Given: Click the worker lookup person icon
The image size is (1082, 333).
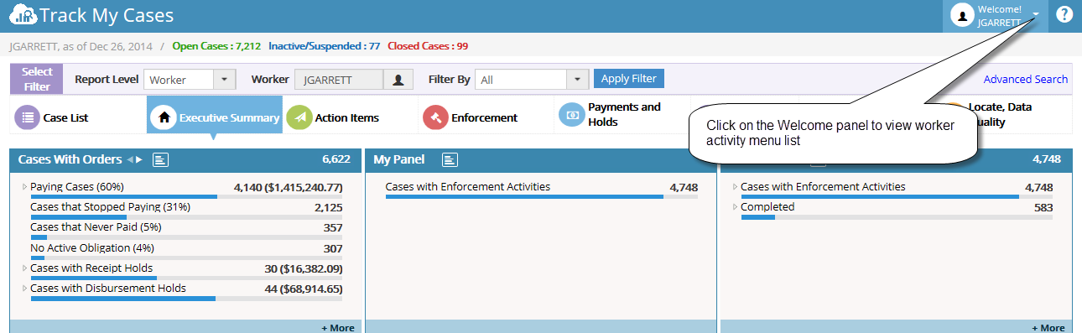Looking at the screenshot, I should [x=398, y=80].
